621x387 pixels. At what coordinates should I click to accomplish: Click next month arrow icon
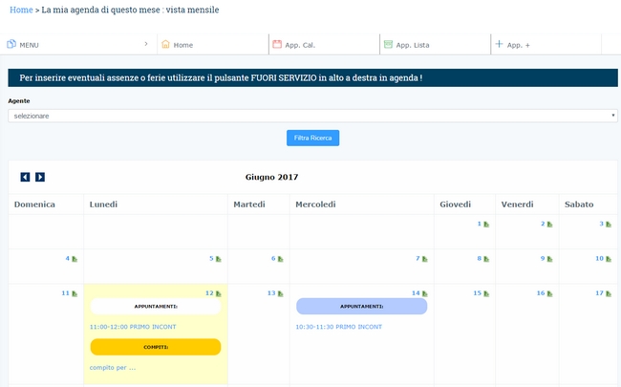(x=40, y=177)
